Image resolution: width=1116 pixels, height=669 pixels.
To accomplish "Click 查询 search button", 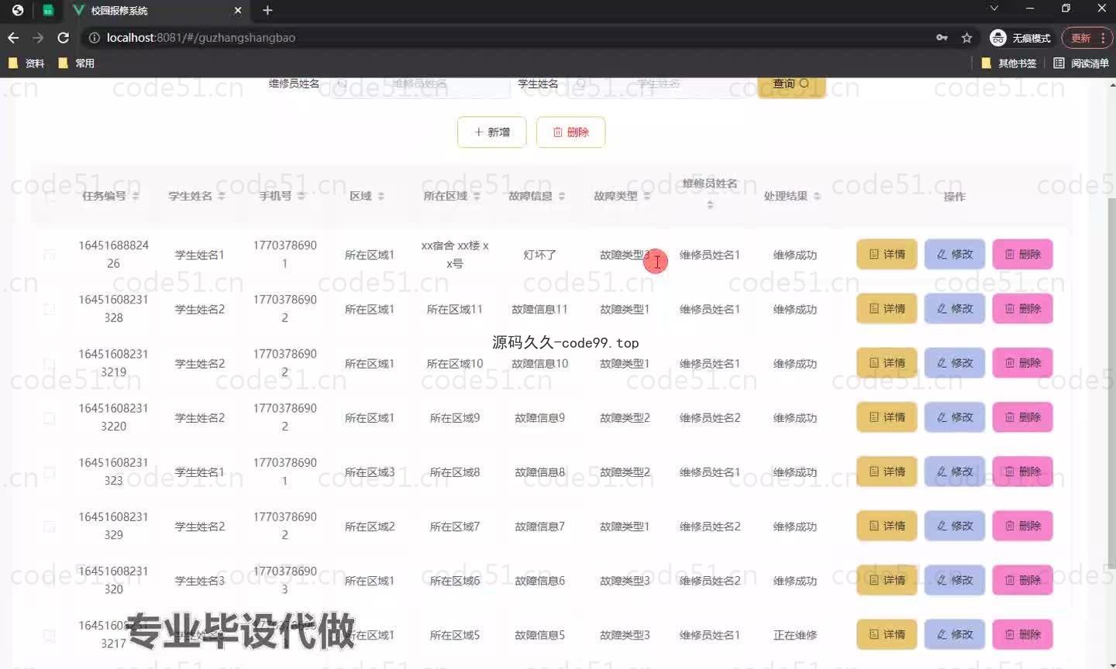I will (x=790, y=84).
